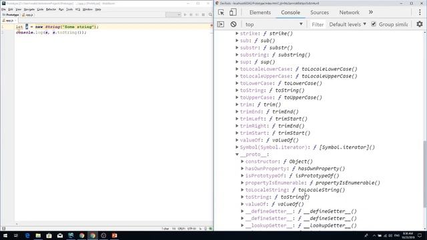Expand the hasOwnProperty entry
This screenshot has width=427, height=240.
(242, 169)
